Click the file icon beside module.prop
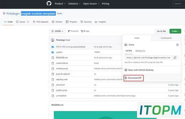The image size is (185, 119). 53,69
